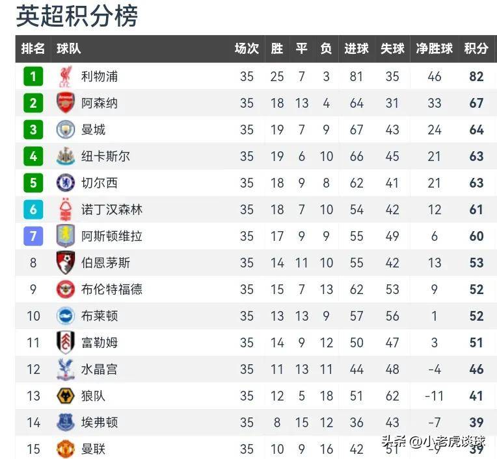Screen dimensions: 497x459
Task: Click the Arsenal club crest
Action: (66, 103)
